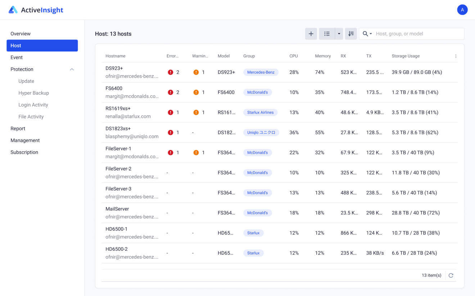Click the host search input field
This screenshot has width=475, height=296.
pos(417,34)
